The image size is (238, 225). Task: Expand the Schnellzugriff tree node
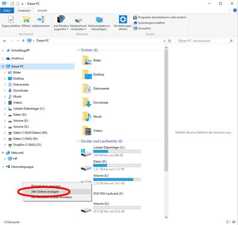3,51
